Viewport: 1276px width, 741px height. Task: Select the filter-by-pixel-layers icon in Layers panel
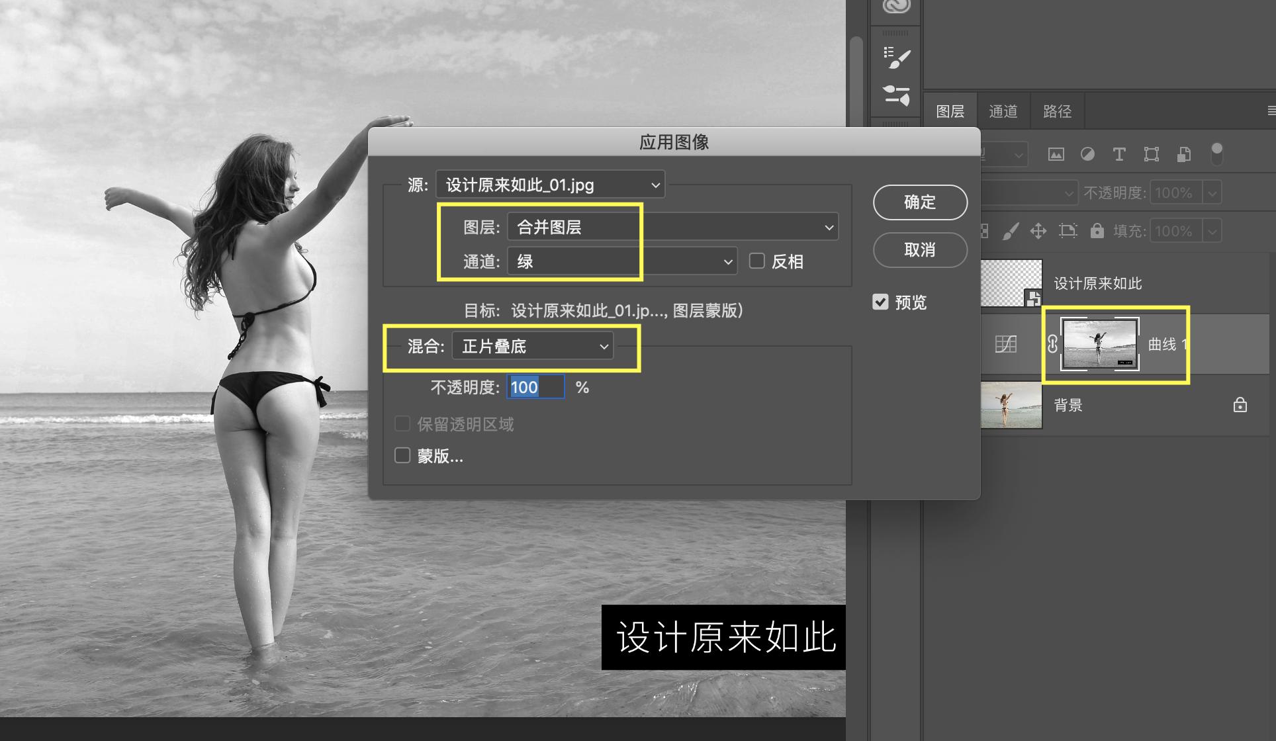[x=1057, y=154]
